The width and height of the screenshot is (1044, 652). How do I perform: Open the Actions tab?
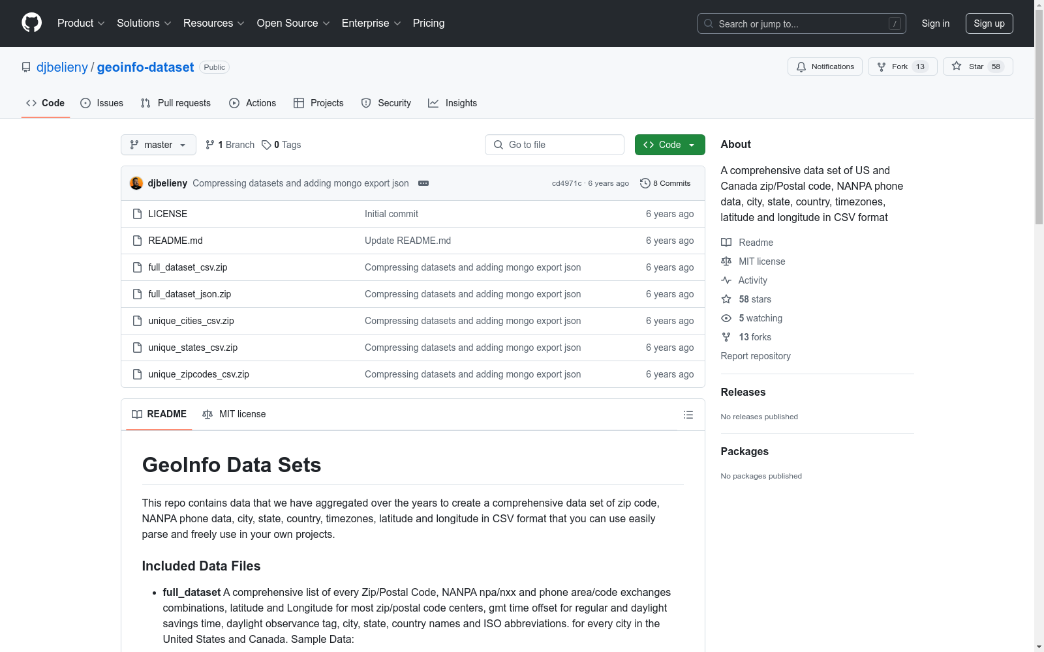[x=253, y=103]
